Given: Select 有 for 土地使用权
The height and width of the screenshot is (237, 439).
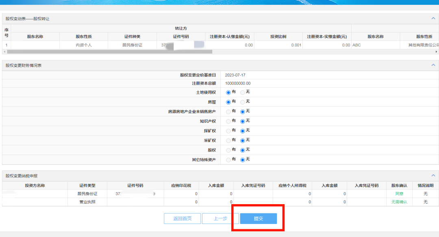Looking at the screenshot, I should click(228, 93).
